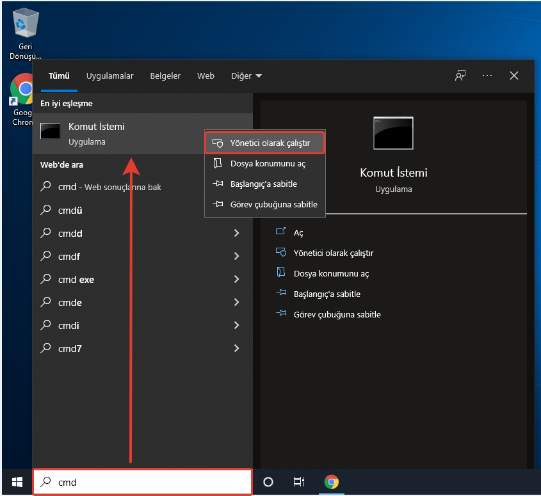Open the three-dots options menu
Viewport: 541px width, 496px height.
click(x=487, y=76)
